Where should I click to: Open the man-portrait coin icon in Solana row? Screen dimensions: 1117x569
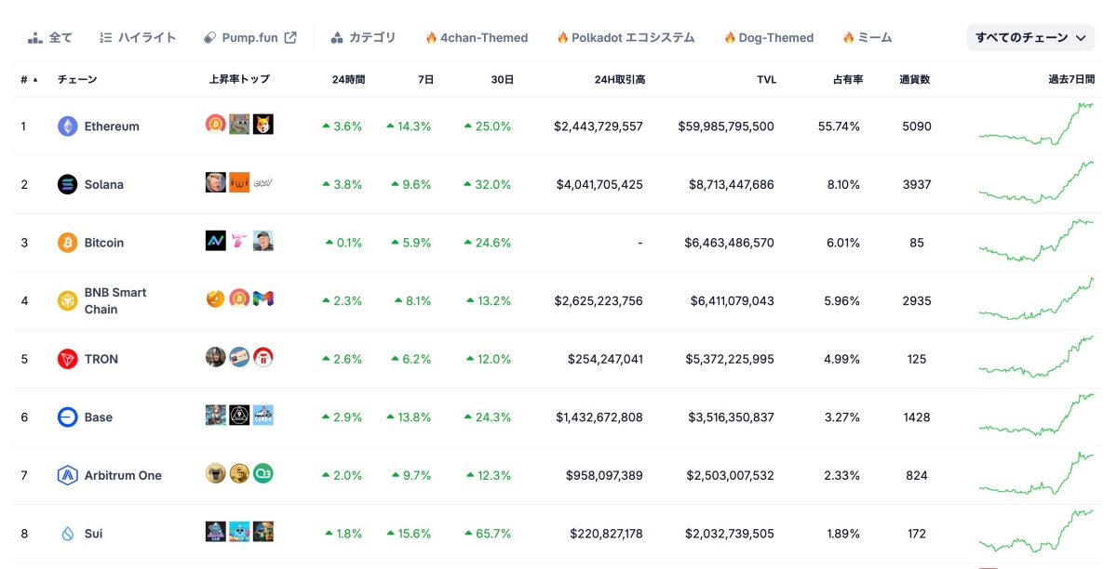point(215,182)
